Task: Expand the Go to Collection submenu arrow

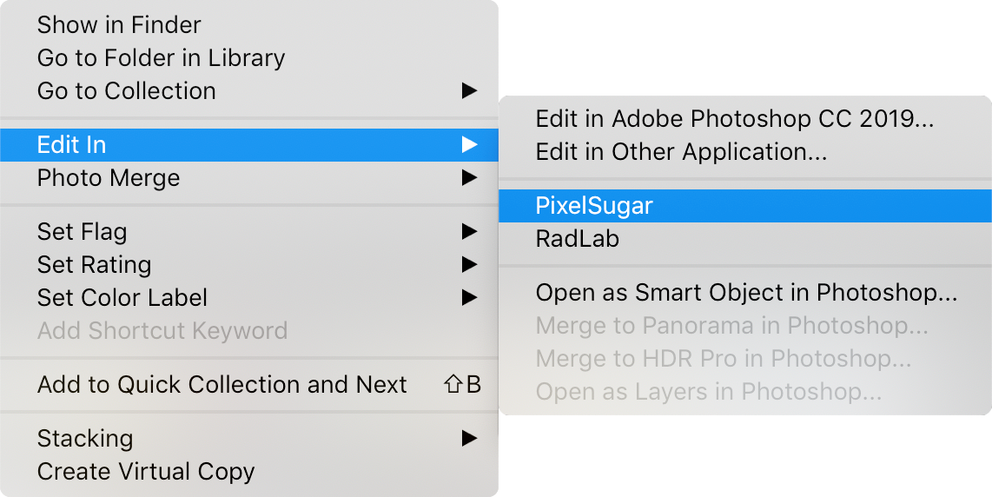Action: click(x=469, y=90)
